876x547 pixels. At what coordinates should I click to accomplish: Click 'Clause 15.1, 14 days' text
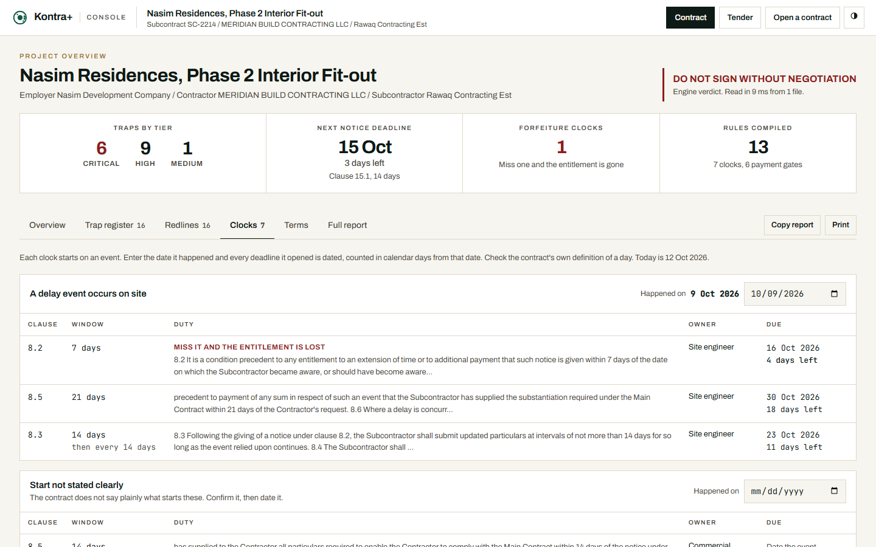pos(364,176)
